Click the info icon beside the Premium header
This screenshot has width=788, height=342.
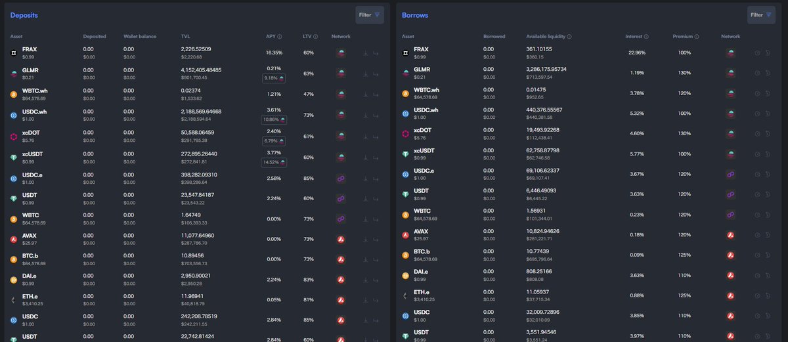pos(697,37)
